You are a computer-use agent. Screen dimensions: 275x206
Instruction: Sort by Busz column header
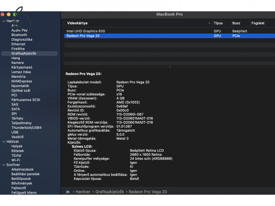(x=236, y=23)
